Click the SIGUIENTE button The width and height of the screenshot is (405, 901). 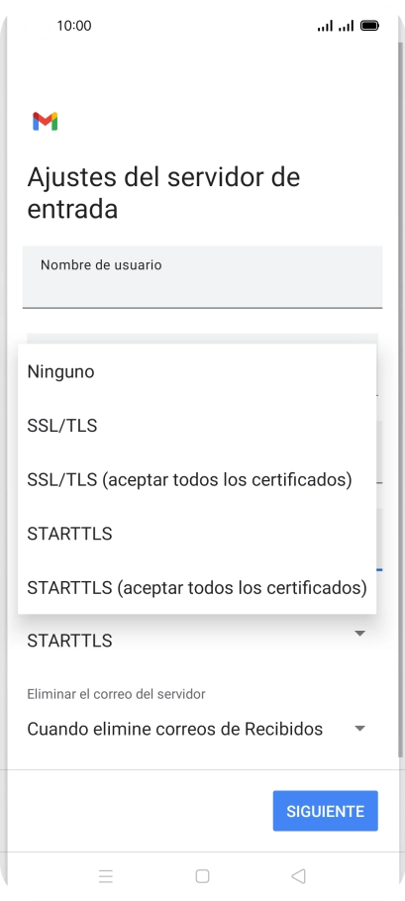coord(325,811)
